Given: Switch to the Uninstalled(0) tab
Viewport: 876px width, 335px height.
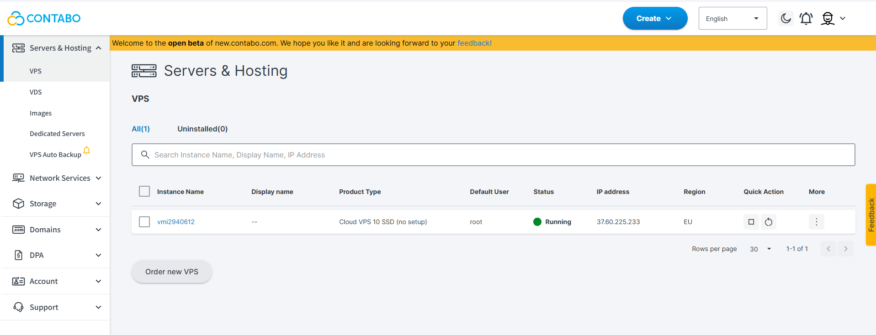Looking at the screenshot, I should pos(202,129).
